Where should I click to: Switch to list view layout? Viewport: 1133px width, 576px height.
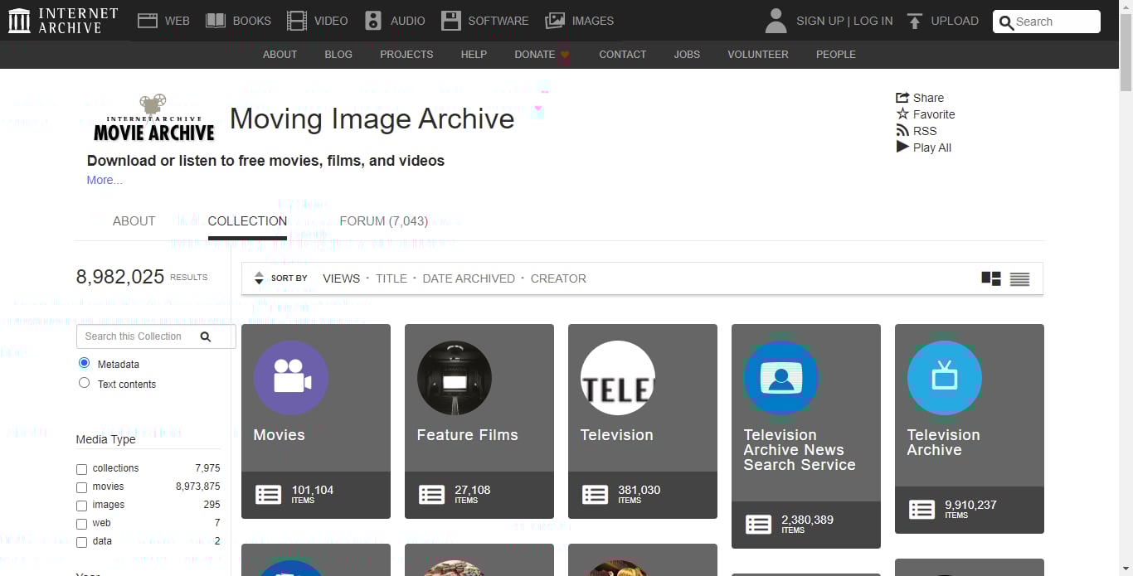tap(1019, 279)
